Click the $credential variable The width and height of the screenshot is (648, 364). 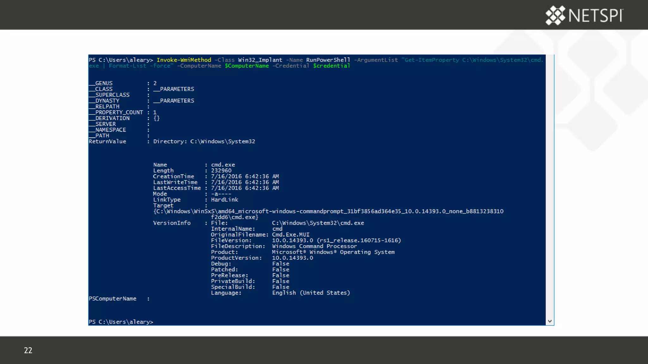pos(331,66)
